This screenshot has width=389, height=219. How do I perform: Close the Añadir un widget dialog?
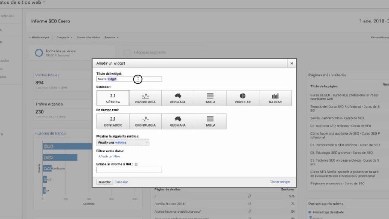pyautogui.click(x=291, y=63)
